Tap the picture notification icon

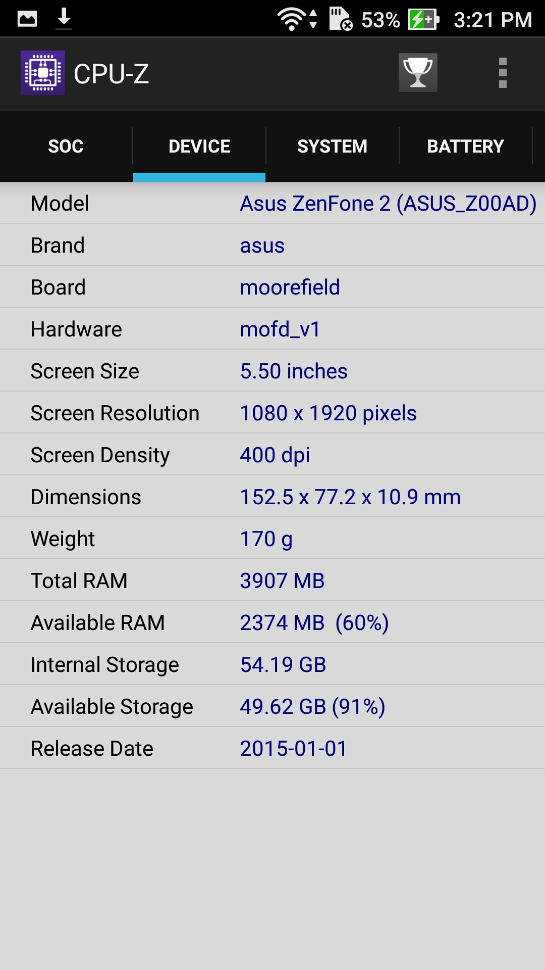pyautogui.click(x=27, y=19)
